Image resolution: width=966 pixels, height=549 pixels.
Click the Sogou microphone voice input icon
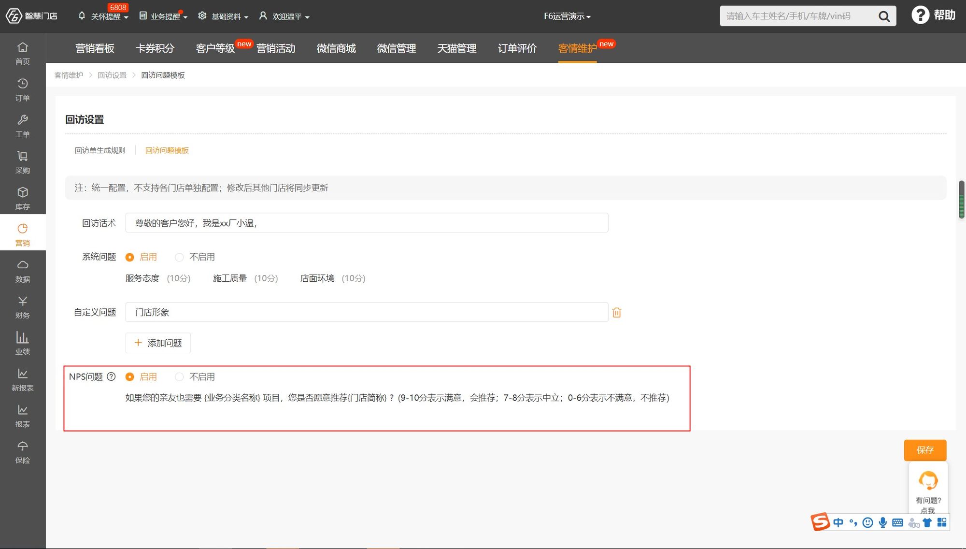click(x=883, y=522)
